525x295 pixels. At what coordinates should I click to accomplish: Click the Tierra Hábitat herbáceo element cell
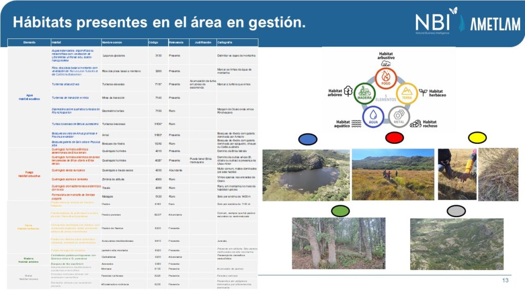point(29,227)
